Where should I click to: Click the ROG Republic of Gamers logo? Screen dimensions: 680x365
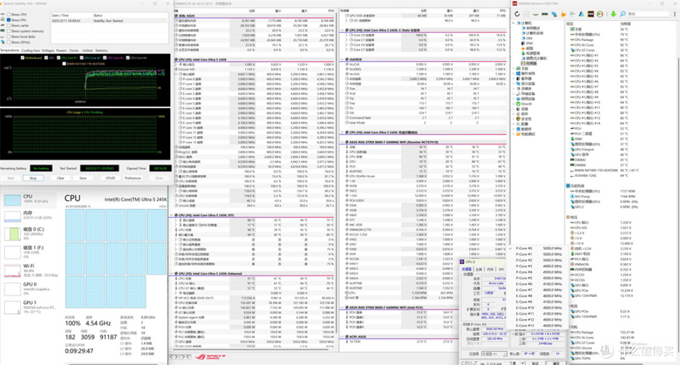click(210, 357)
